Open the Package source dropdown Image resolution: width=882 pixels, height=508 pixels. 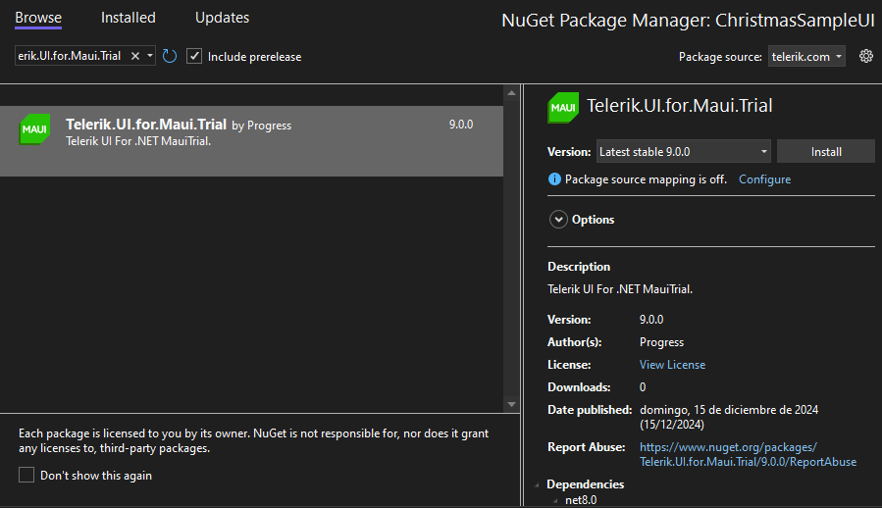pyautogui.click(x=806, y=56)
